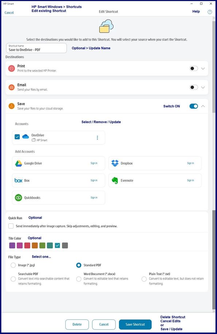Pick the purple tile color
This screenshot has height=334, width=217.
click(x=12, y=246)
